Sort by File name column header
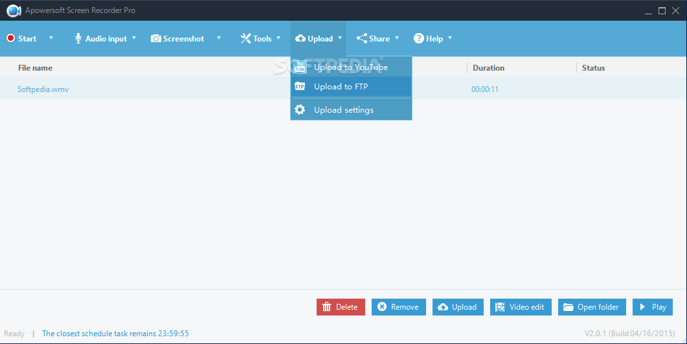 tap(35, 68)
